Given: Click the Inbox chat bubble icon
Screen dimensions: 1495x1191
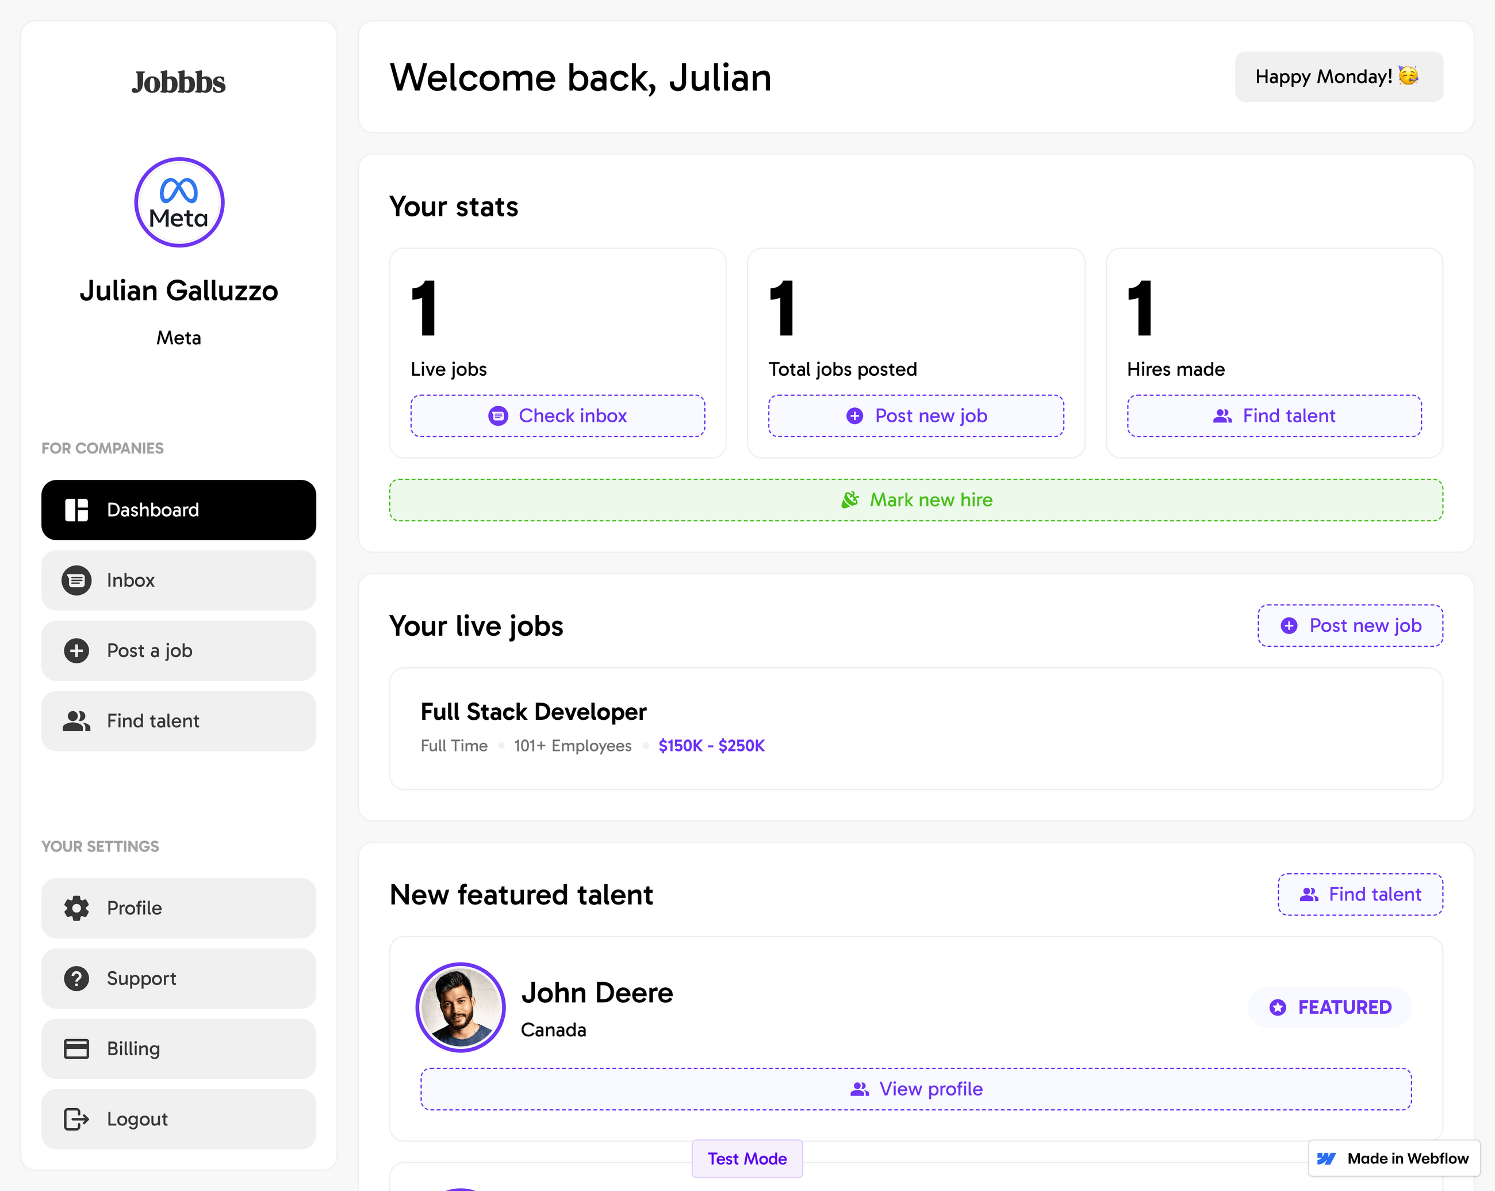Looking at the screenshot, I should point(76,581).
